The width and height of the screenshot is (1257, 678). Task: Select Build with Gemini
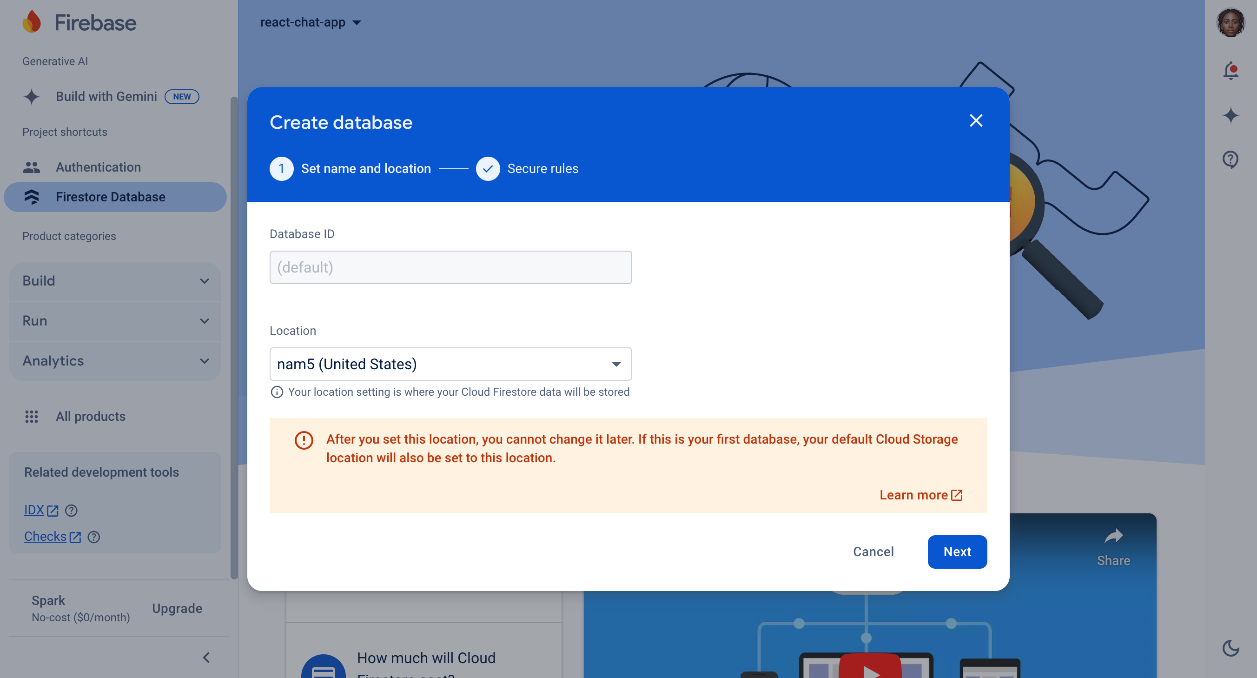106,96
